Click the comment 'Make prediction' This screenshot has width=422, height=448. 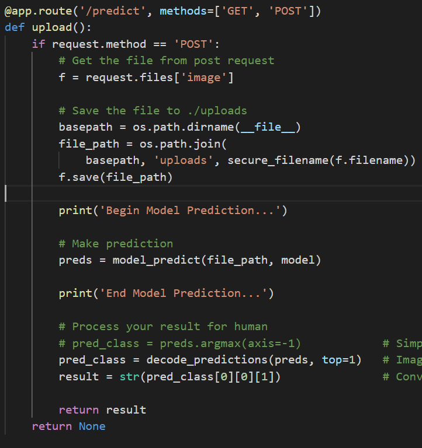116,244
